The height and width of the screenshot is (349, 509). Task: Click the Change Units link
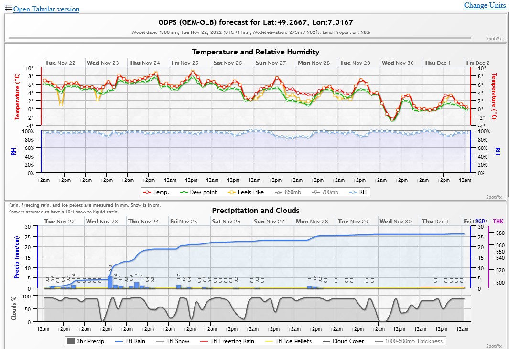pos(485,5)
